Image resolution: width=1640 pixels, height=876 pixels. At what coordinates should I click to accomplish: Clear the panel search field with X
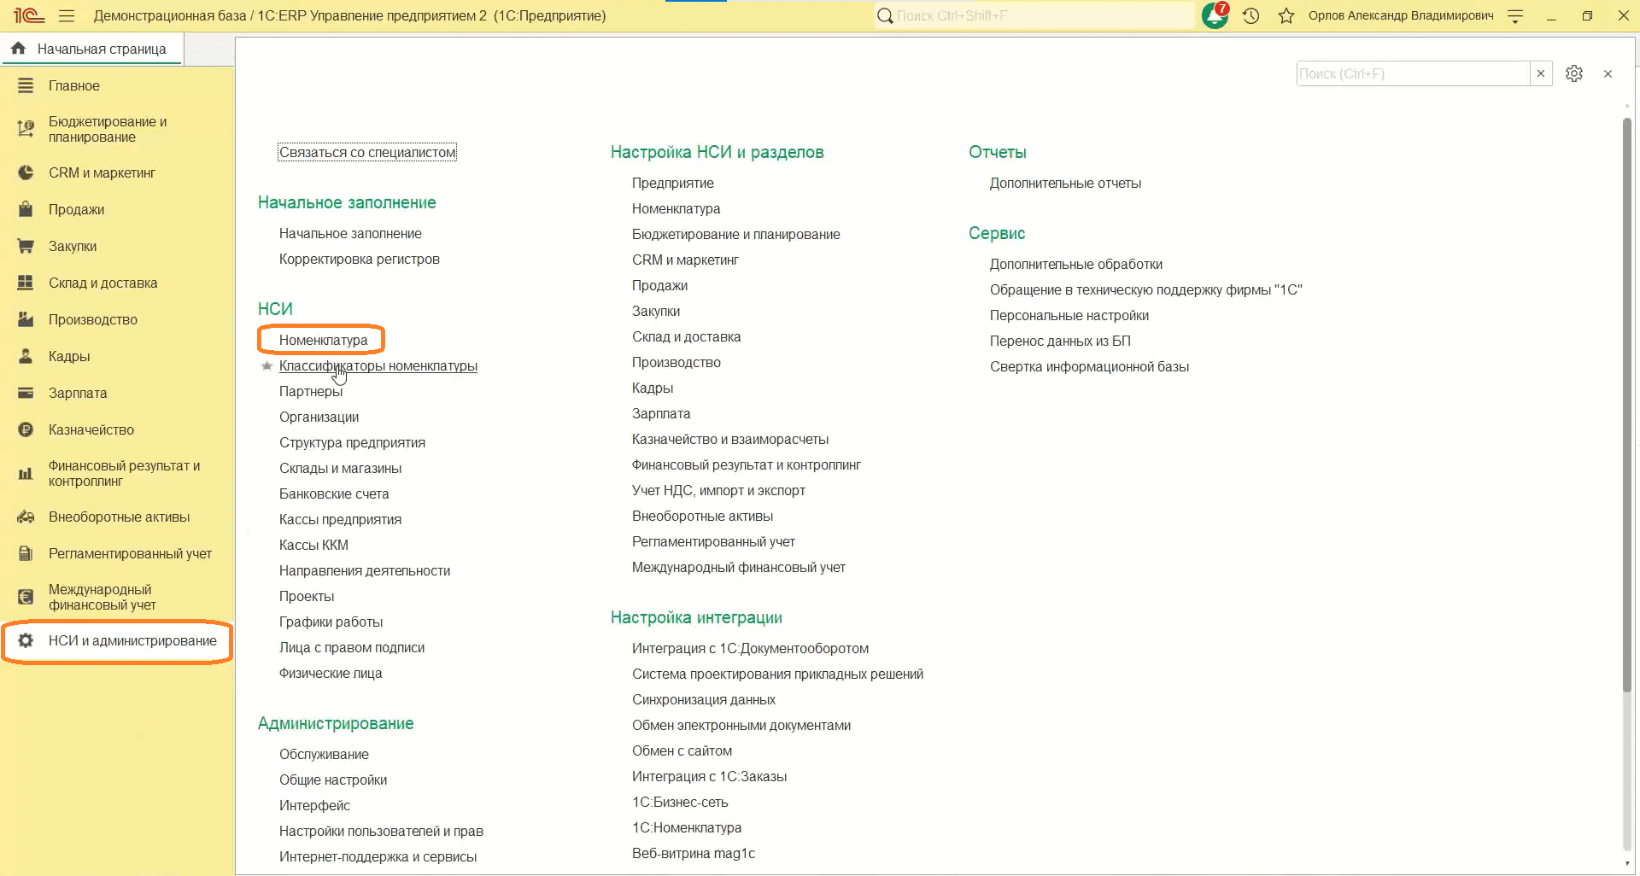tap(1541, 73)
